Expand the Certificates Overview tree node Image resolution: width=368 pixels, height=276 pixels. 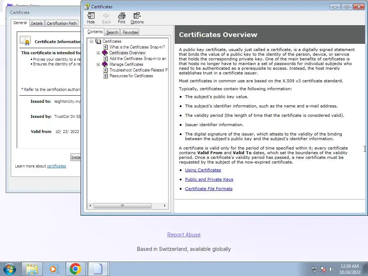[98, 53]
